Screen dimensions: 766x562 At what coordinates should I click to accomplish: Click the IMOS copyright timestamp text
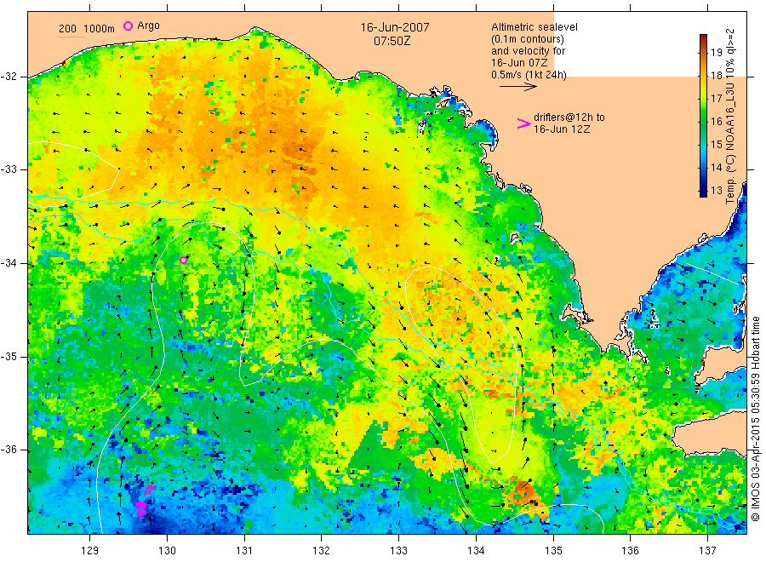(755, 419)
